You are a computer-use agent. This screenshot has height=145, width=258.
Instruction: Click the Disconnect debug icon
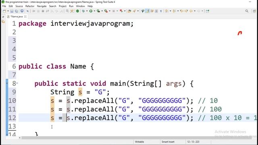[x=47, y=11]
